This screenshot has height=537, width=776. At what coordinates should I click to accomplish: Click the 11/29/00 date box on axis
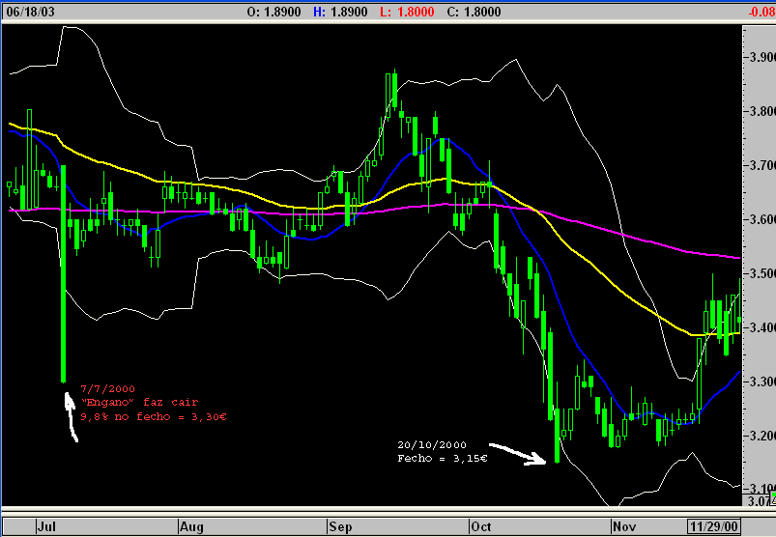(714, 526)
